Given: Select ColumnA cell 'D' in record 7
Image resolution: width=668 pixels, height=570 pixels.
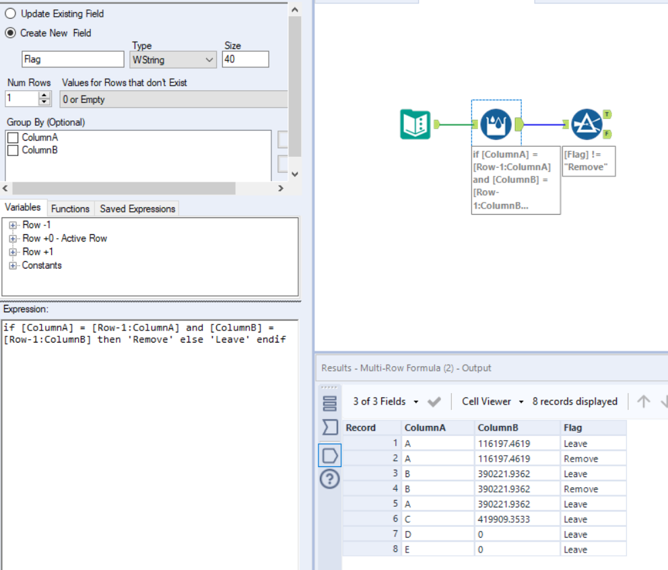Looking at the screenshot, I should (x=438, y=534).
